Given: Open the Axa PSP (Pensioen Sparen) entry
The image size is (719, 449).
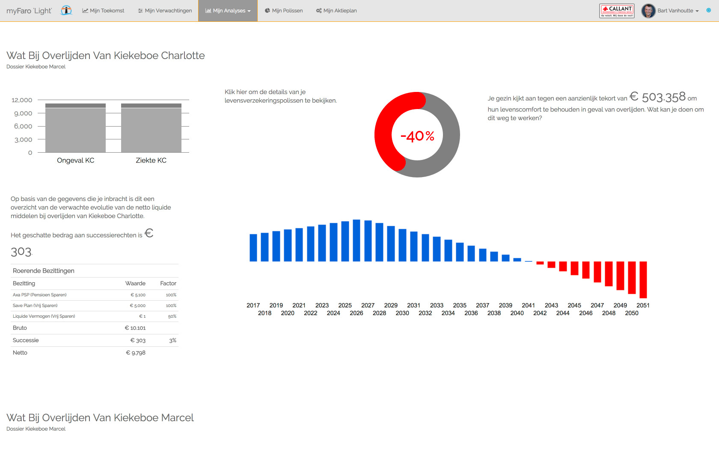Looking at the screenshot, I should (39, 295).
